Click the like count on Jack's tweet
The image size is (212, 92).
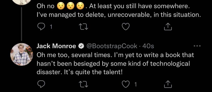coord(135,84)
